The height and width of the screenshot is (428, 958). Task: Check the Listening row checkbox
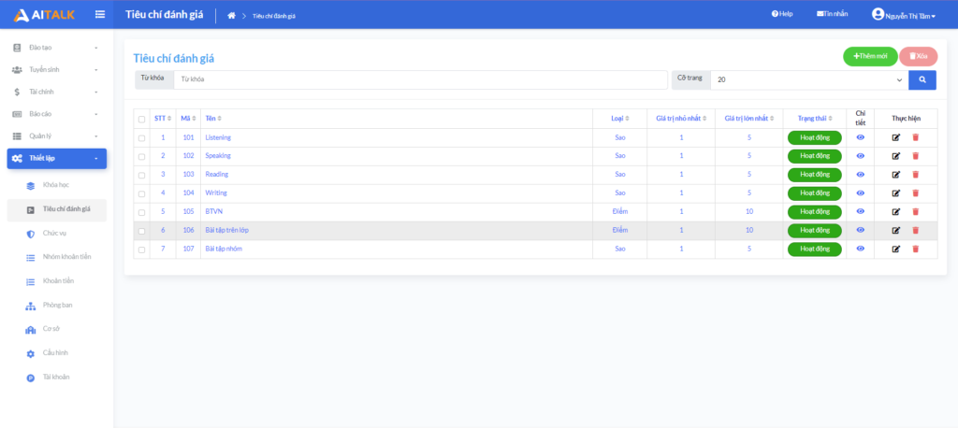point(142,138)
